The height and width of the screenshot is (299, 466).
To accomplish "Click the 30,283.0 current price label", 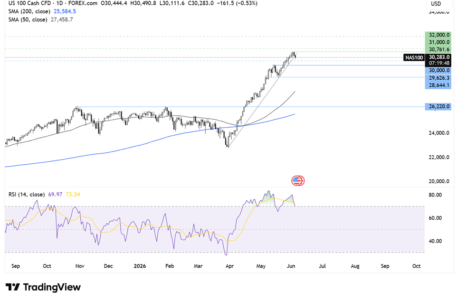I will coord(438,57).
